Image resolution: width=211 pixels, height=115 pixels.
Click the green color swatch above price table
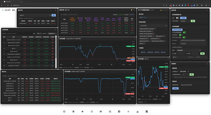120,15
